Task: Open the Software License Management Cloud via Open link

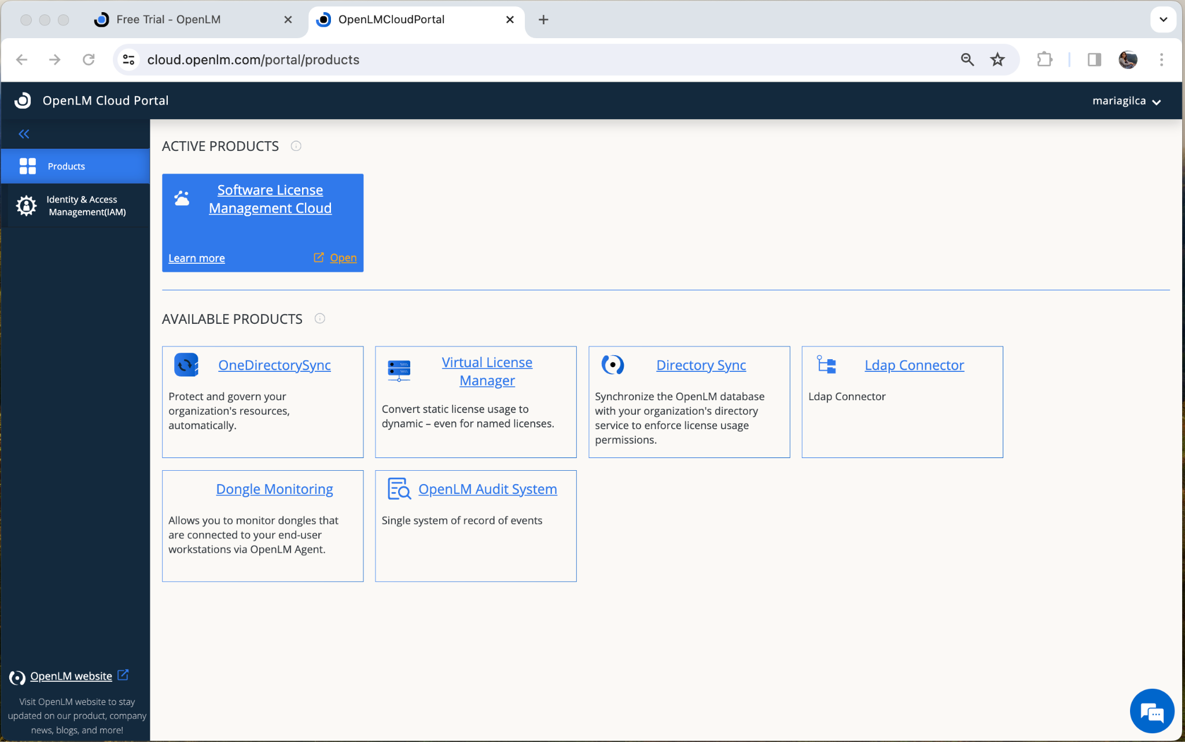Action: (x=343, y=257)
